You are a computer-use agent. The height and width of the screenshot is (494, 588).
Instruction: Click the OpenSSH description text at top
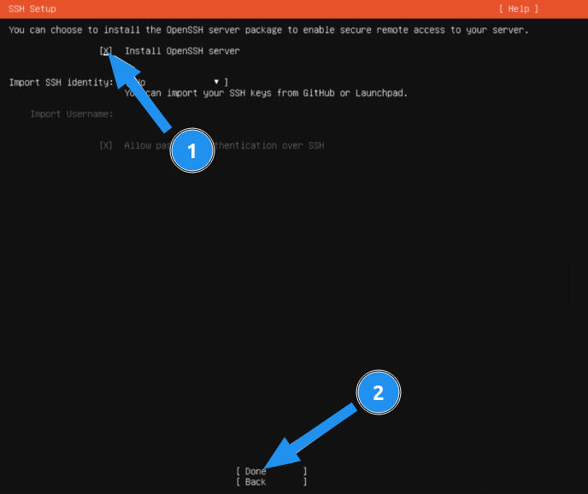(x=268, y=31)
